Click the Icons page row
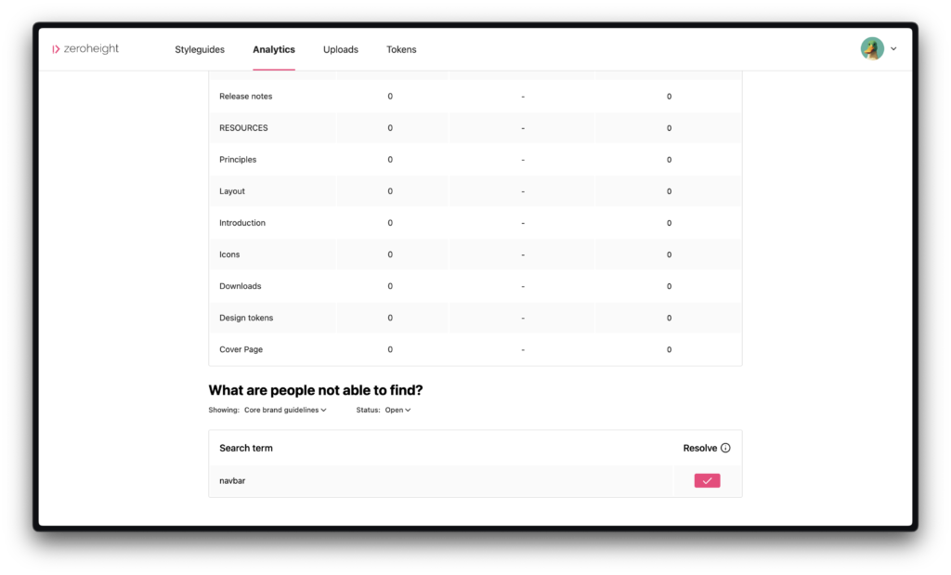Screen dimensions: 951x575 coord(475,255)
